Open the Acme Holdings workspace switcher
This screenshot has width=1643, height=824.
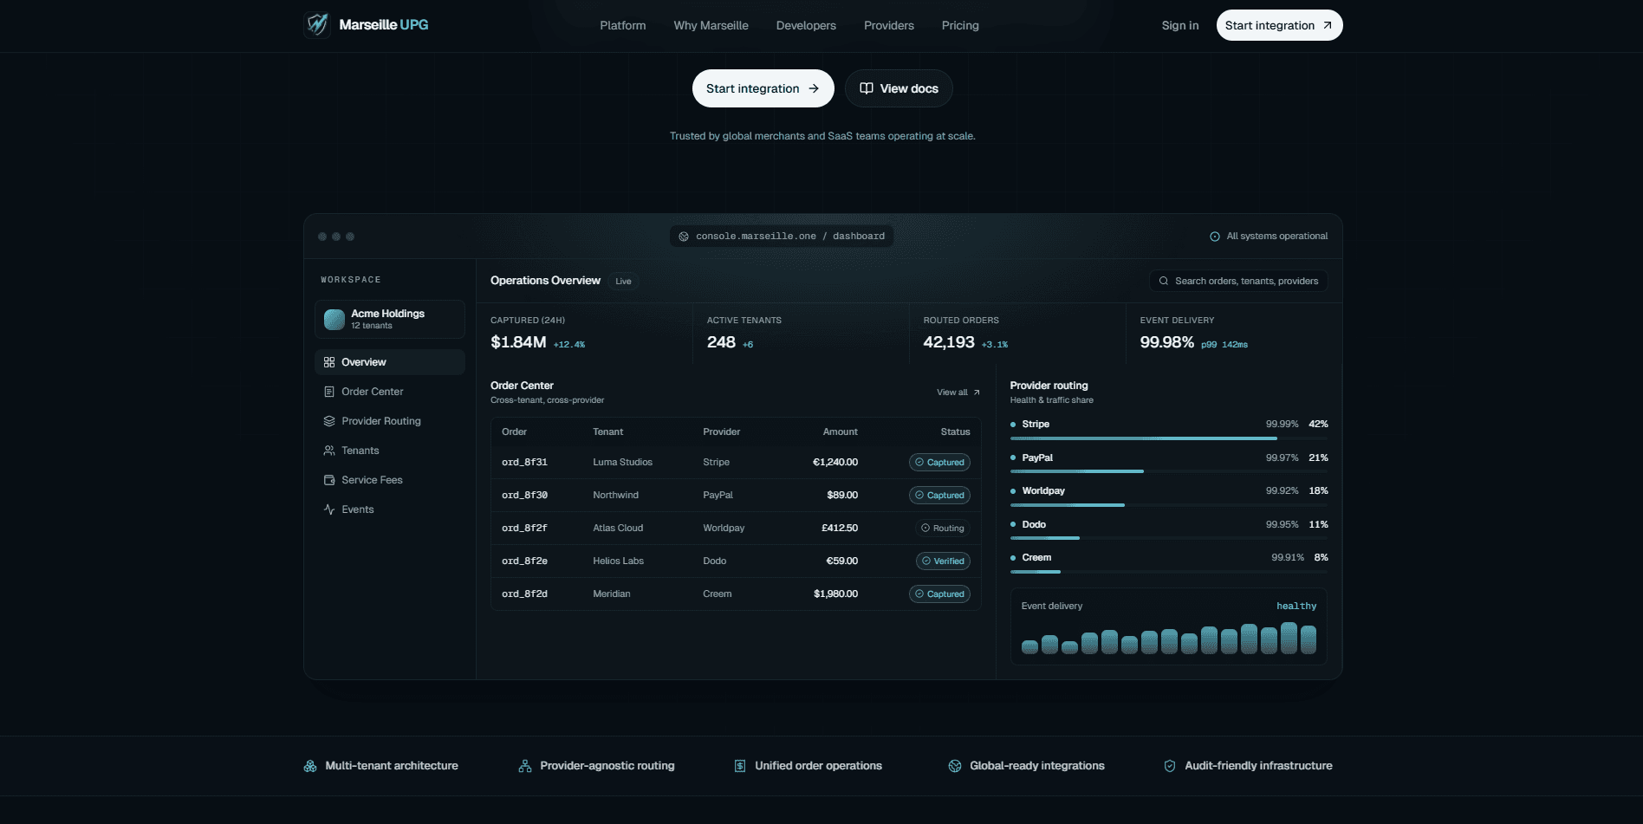pyautogui.click(x=390, y=319)
